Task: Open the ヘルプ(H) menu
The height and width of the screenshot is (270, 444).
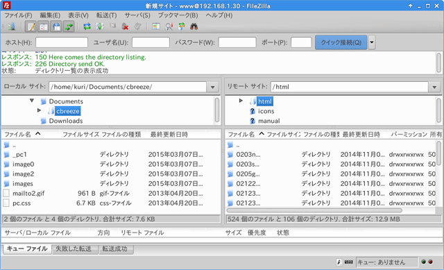Action: pyautogui.click(x=219, y=15)
